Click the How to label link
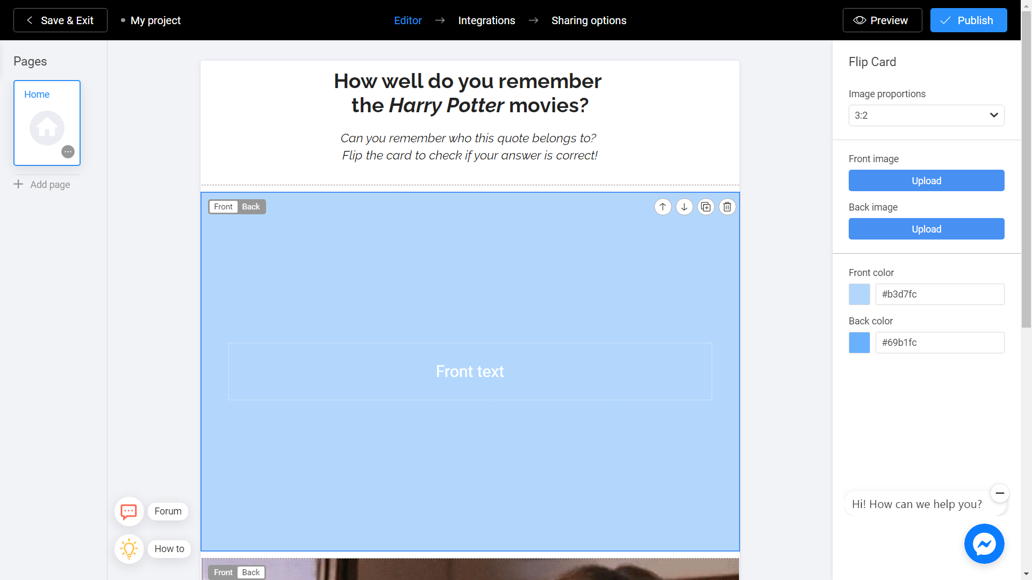 pos(169,549)
